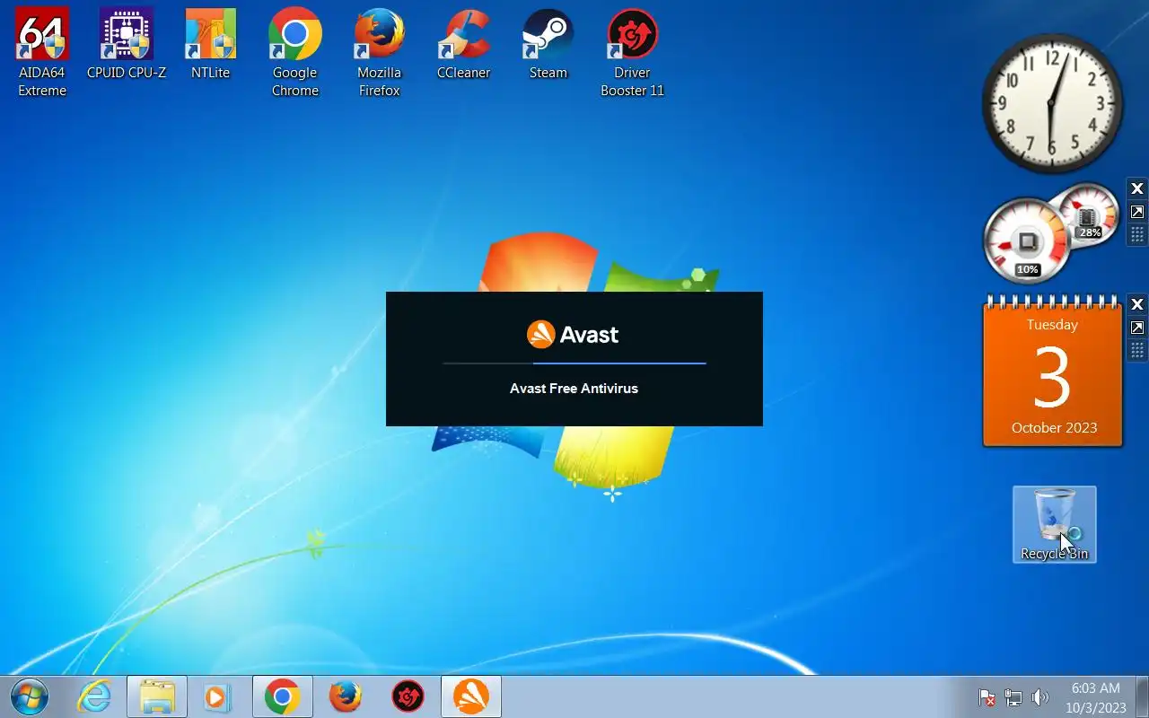Launch Internet Explorer from the taskbar
The image size is (1149, 718).
[x=94, y=696]
